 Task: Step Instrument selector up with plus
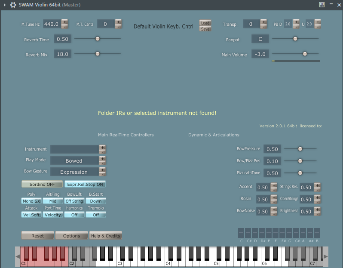point(102,147)
